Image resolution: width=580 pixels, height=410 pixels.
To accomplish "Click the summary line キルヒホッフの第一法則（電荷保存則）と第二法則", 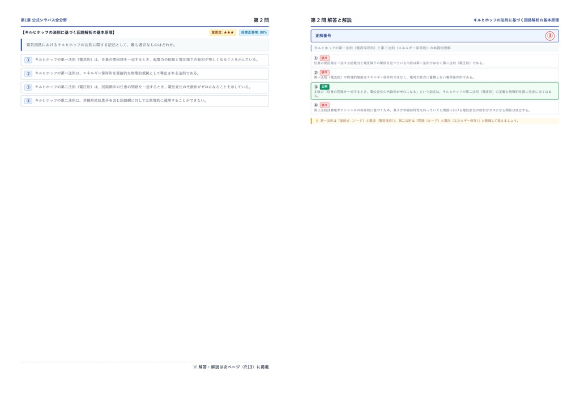I will [382, 48].
